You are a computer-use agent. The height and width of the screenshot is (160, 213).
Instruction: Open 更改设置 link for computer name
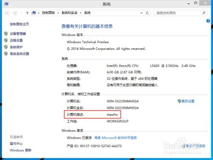(188, 101)
